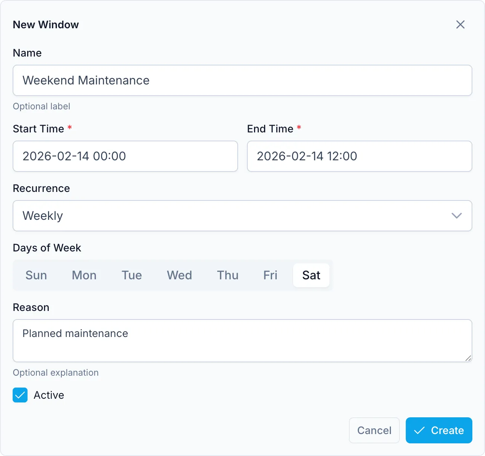This screenshot has width=485, height=456.
Task: Uncheck the Active checkbox
Action: 20,395
